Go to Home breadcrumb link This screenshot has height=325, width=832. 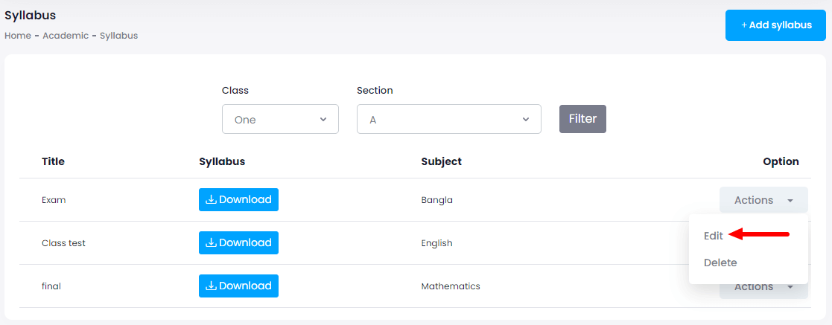coord(18,36)
